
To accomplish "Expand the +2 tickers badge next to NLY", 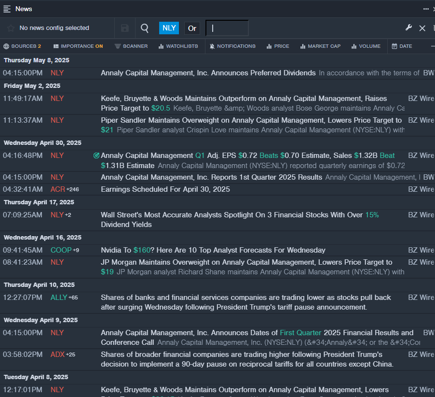I will (x=68, y=215).
